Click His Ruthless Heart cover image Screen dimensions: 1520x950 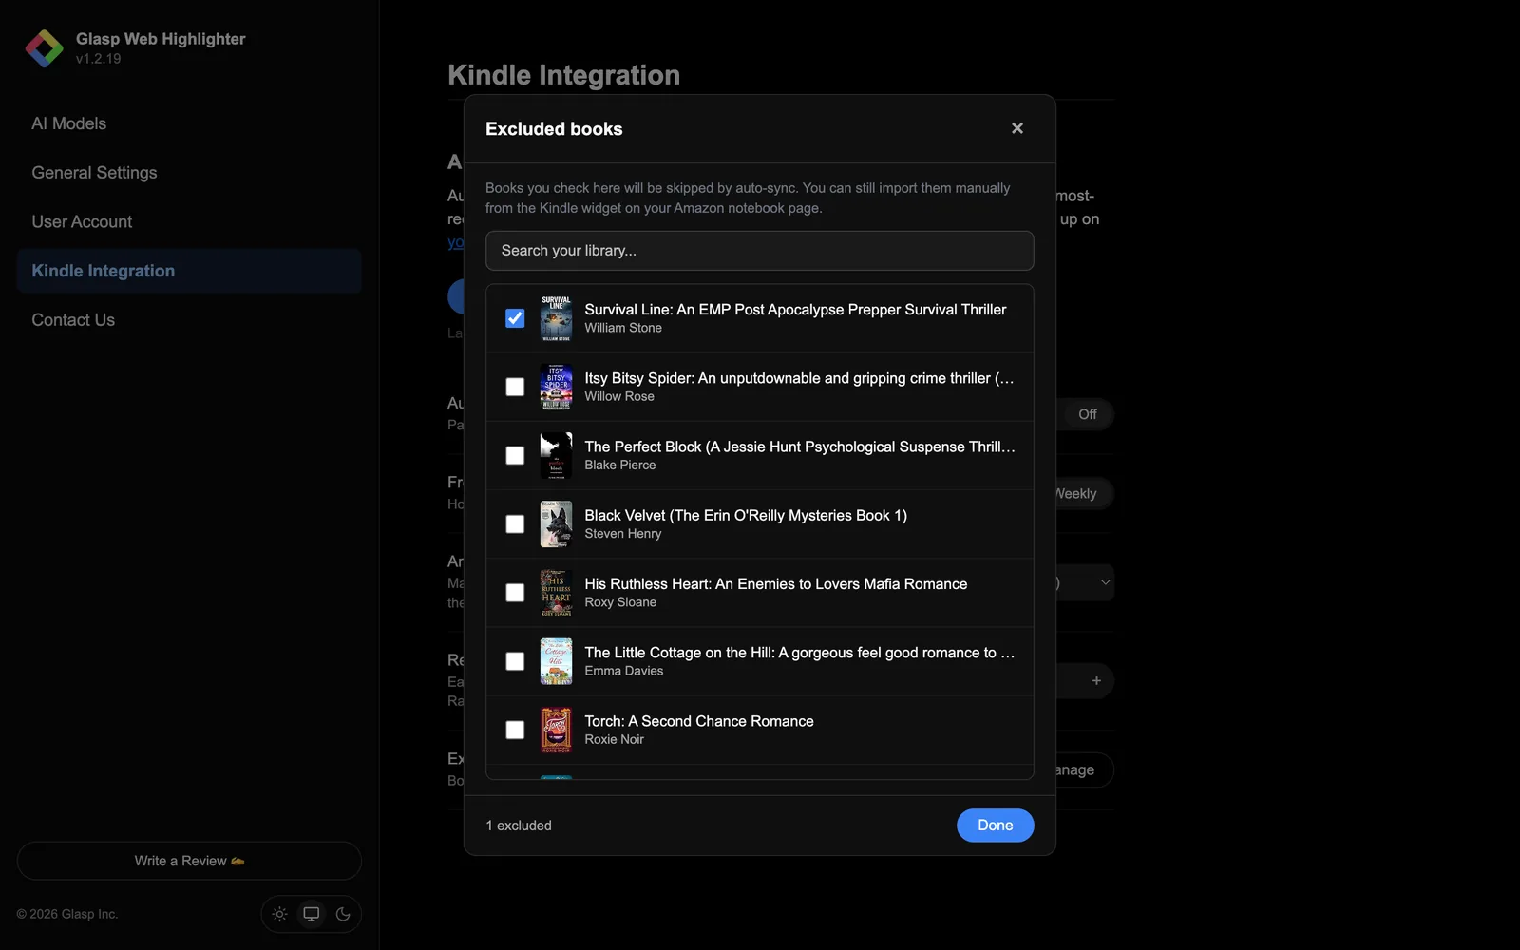click(x=556, y=593)
